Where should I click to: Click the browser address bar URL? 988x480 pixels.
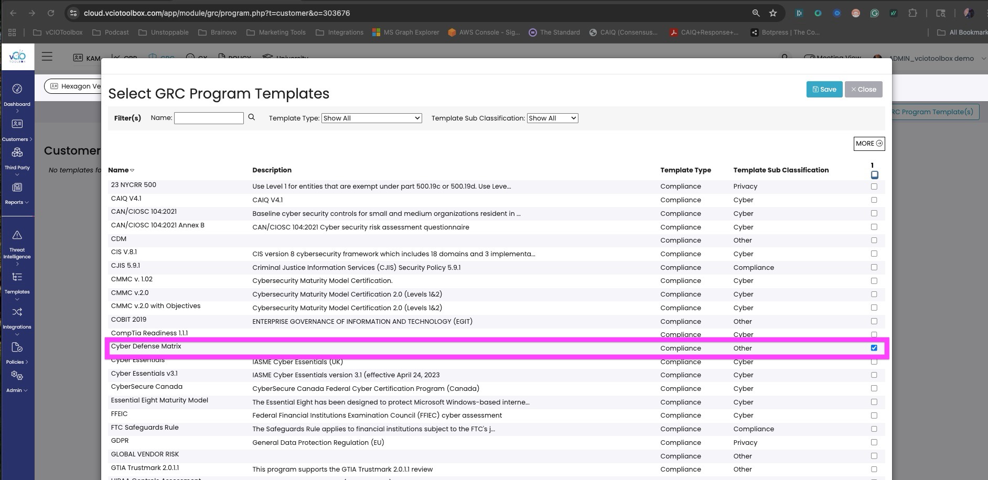click(217, 13)
